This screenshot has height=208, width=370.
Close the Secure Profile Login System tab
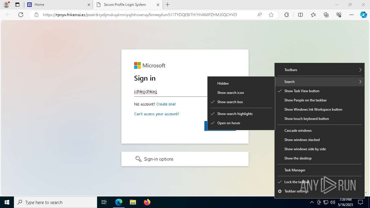coord(158,5)
